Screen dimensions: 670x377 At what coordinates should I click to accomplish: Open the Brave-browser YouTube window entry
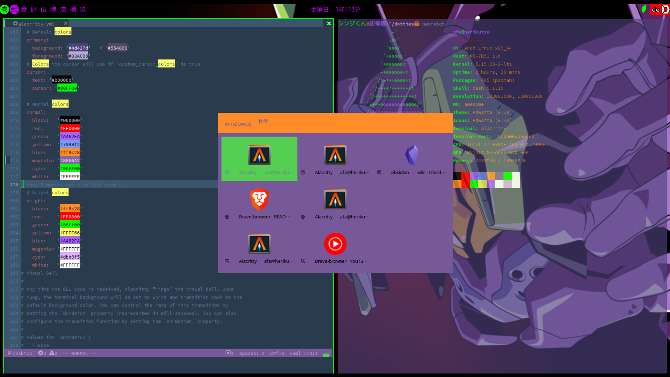pyautogui.click(x=335, y=247)
